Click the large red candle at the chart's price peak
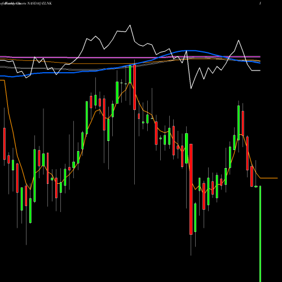The image size is (282, 282). (135, 87)
